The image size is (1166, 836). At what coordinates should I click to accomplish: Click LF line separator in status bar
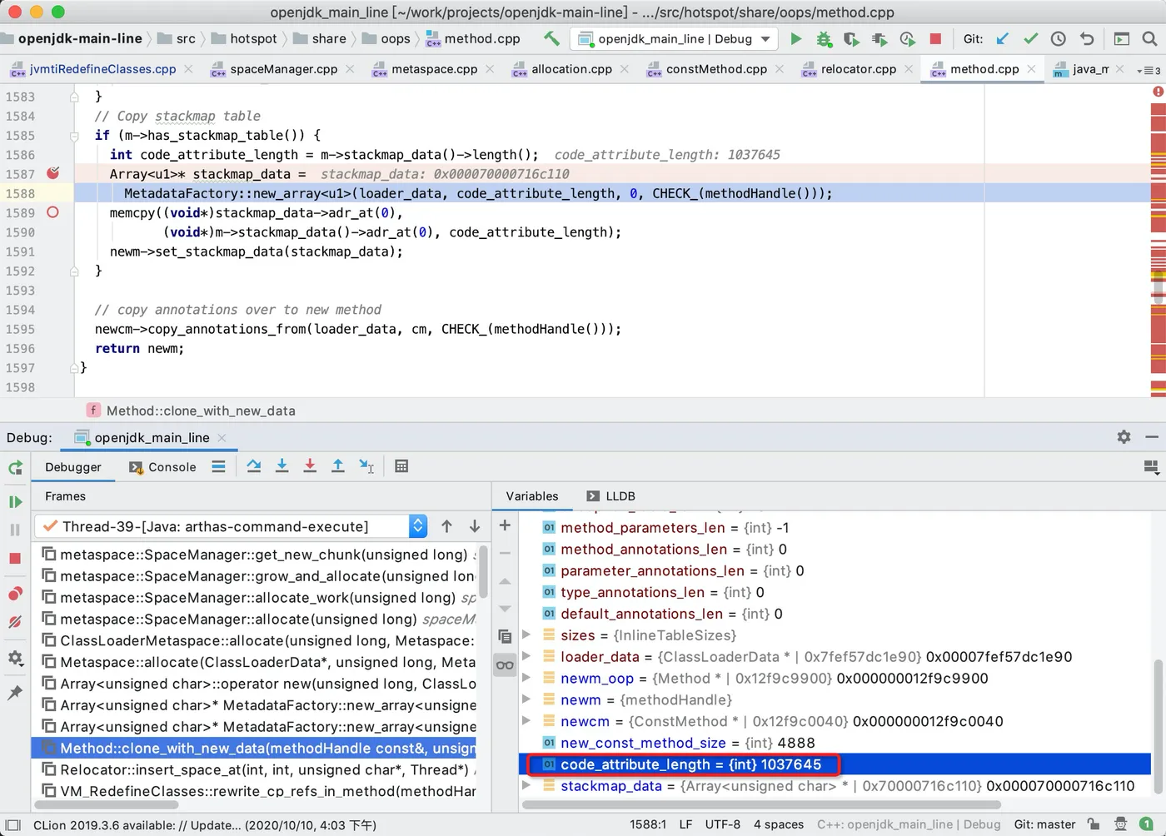tap(685, 824)
